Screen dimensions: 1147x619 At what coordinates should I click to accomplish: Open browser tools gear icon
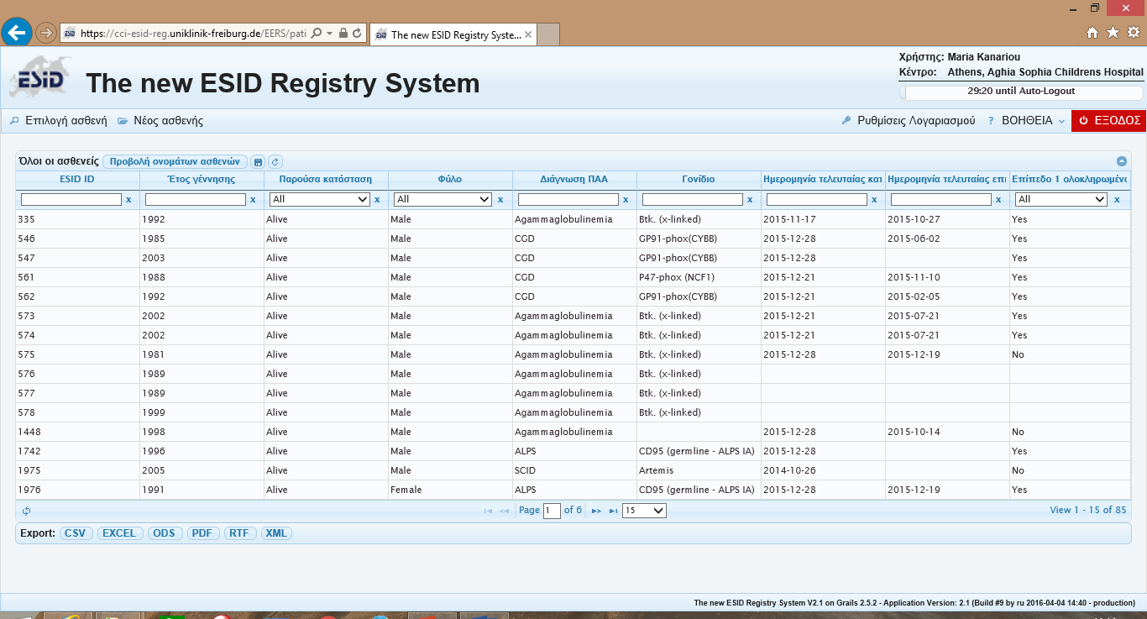coord(1133,33)
